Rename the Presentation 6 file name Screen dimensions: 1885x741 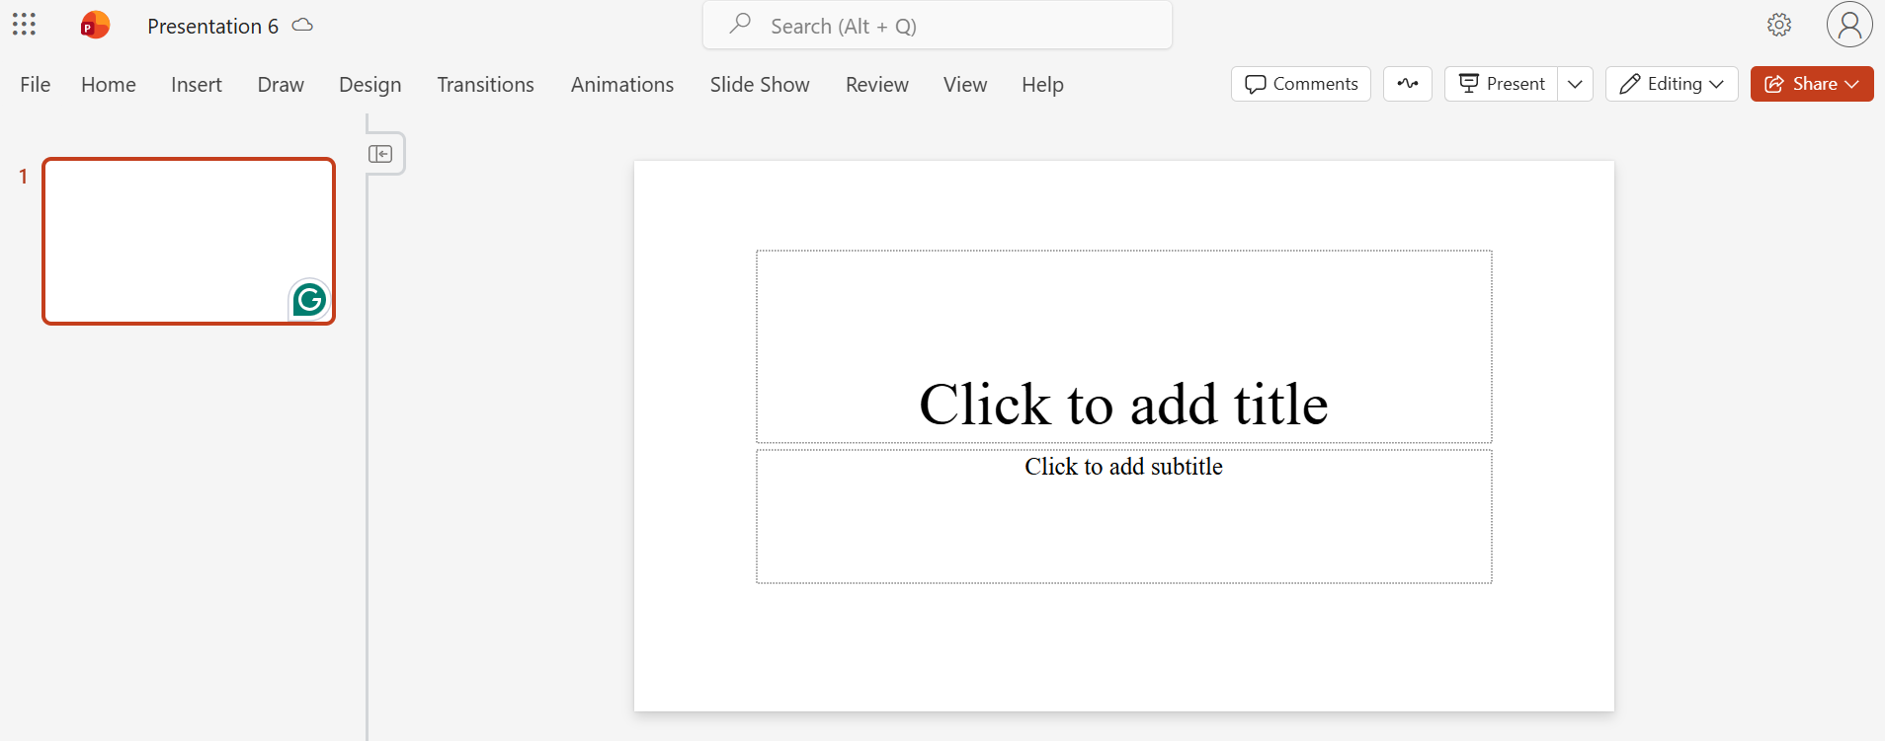(212, 26)
